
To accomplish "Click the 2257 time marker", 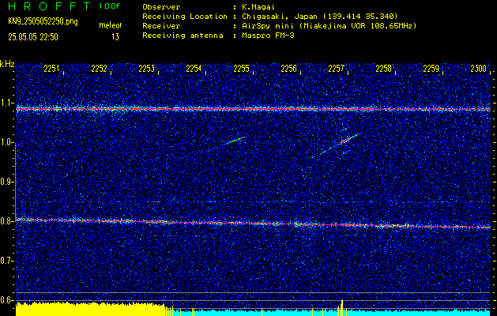I will click(x=336, y=69).
